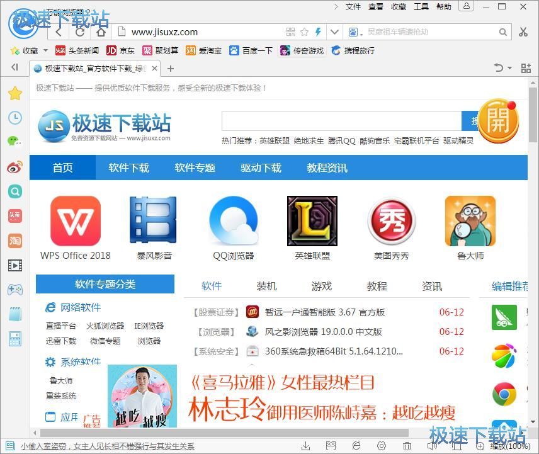The height and width of the screenshot is (454, 539).
Task: Toggle the lightning speed mode icon
Action: click(x=318, y=32)
